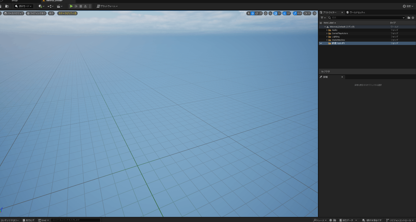
Task: Click the Stop simulation button
Action: tap(81, 6)
